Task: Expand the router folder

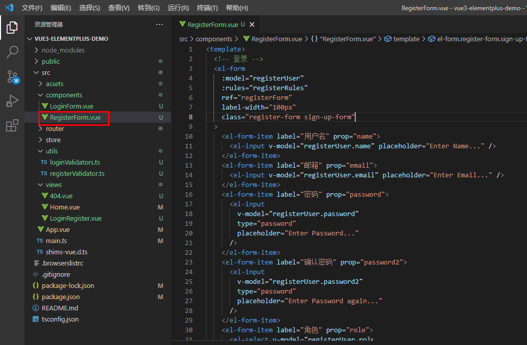Action: [x=55, y=128]
